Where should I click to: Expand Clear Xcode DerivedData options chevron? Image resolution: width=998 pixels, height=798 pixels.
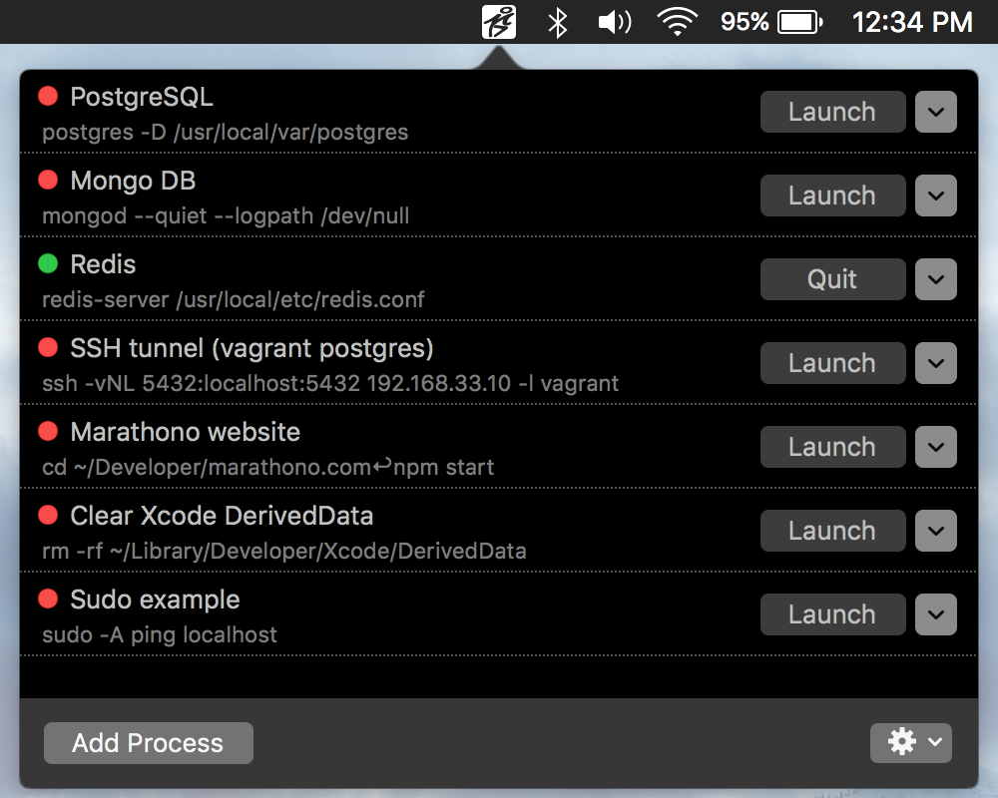936,531
